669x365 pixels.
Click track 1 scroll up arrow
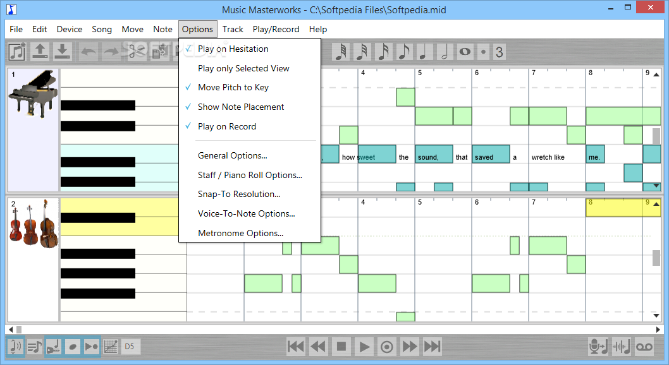point(656,75)
